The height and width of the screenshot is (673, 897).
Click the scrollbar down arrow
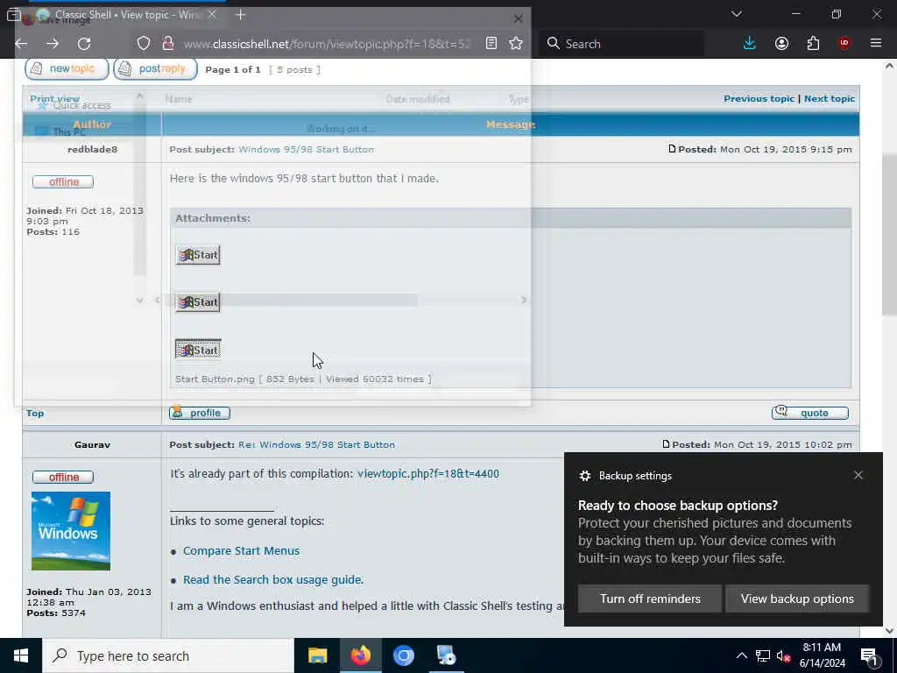(x=889, y=631)
